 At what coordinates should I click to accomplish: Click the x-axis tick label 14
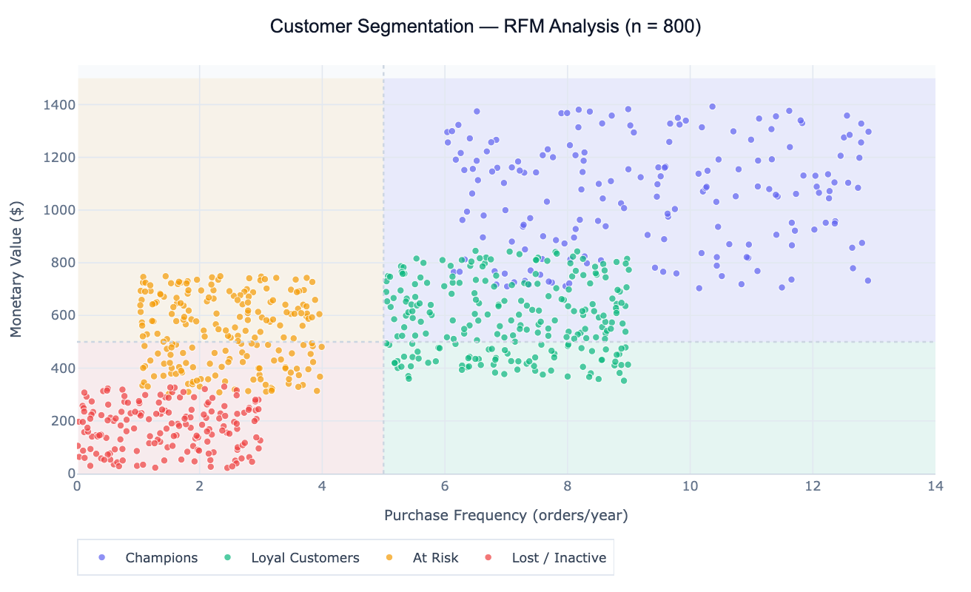pos(935,486)
